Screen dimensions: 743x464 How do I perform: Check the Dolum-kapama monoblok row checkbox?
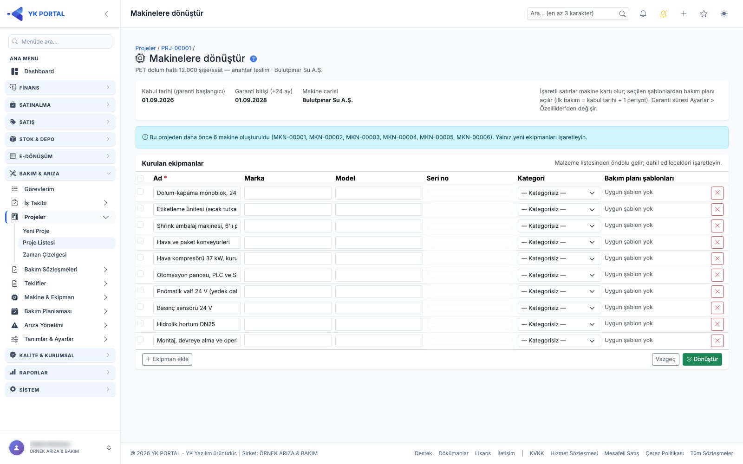[x=140, y=192]
